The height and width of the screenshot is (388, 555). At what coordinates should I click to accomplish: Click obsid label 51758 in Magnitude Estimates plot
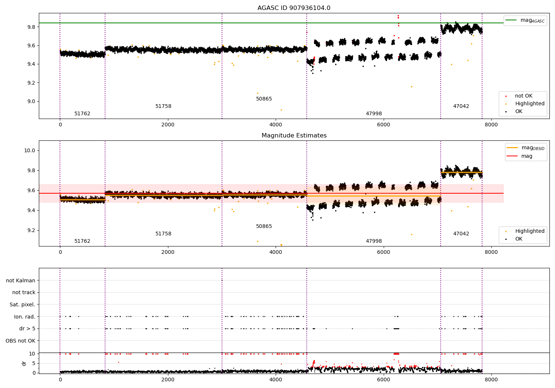[x=163, y=234]
